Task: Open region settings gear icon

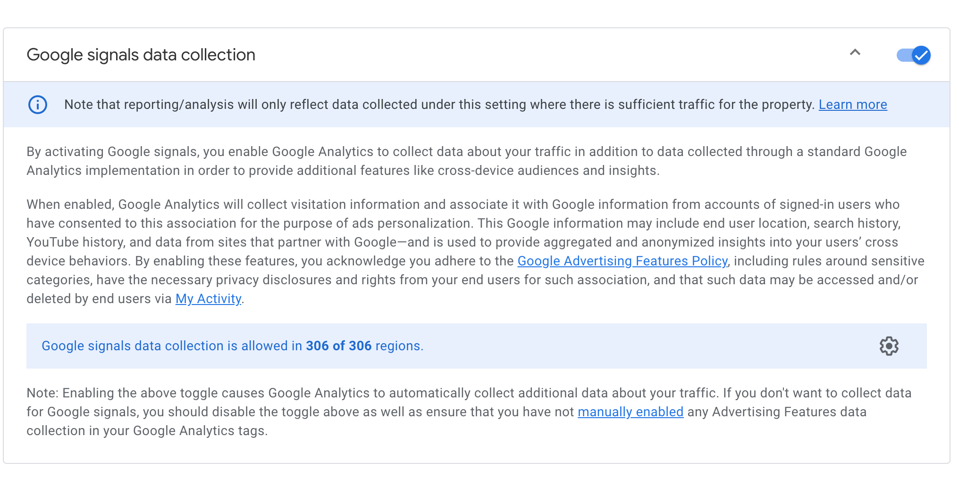Action: [x=889, y=346]
